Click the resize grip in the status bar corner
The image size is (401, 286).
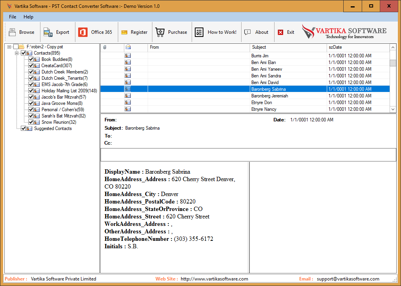(x=395, y=280)
